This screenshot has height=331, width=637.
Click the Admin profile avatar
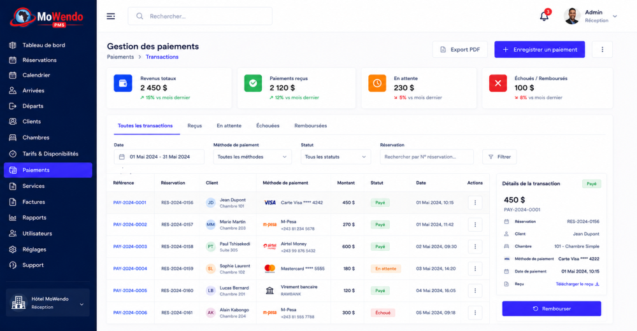tap(572, 17)
